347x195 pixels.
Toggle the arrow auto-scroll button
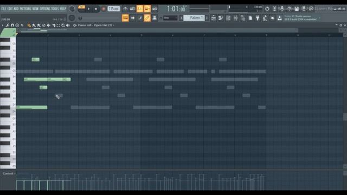coord(132,18)
